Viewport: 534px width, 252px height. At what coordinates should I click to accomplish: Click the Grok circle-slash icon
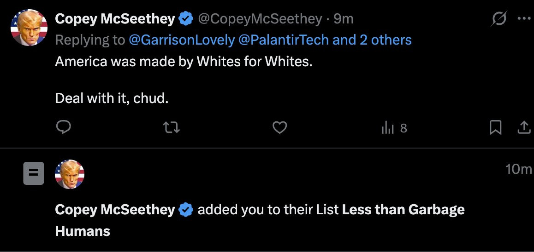(499, 19)
